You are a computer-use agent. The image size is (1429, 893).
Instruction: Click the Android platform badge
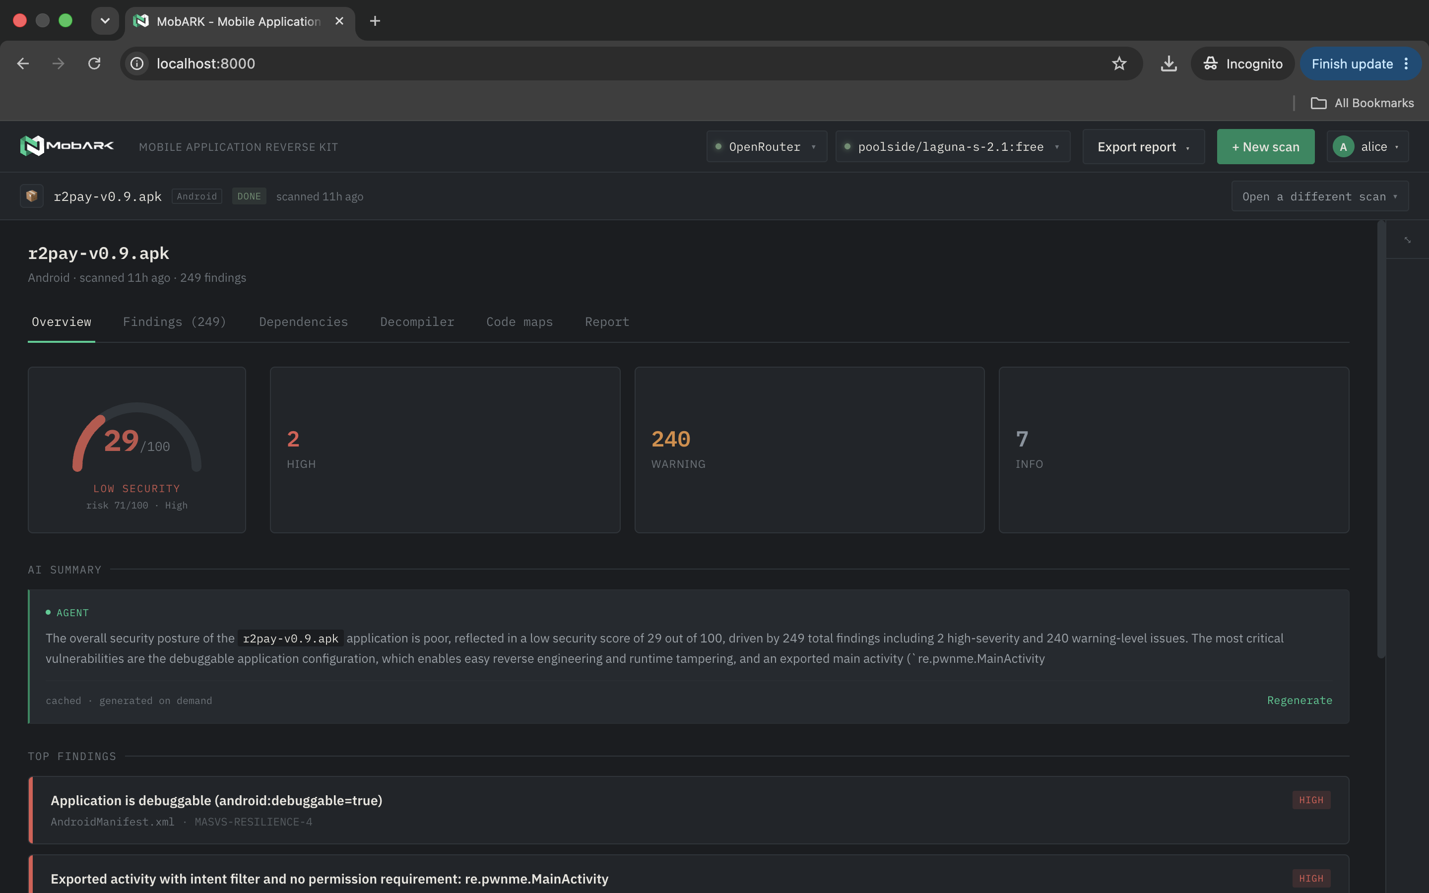tap(196, 196)
